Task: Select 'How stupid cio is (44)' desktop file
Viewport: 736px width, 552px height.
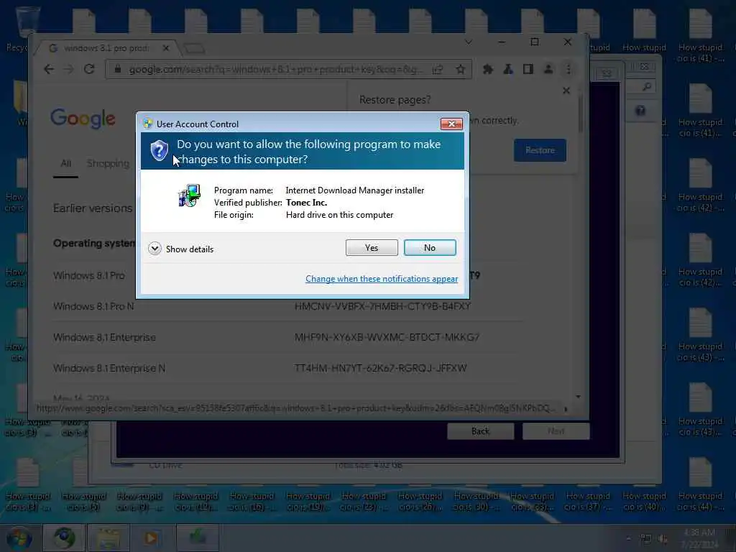Action: click(x=700, y=485)
